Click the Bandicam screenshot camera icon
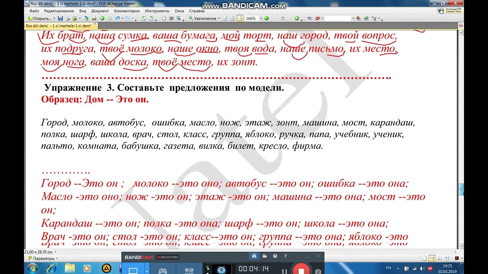Viewport: 488px width, 274px height. (318, 271)
